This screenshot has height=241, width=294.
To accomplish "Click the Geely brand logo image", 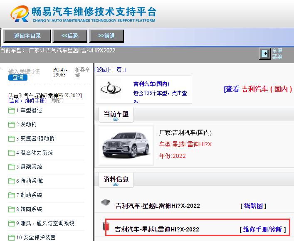I will point(111,89).
